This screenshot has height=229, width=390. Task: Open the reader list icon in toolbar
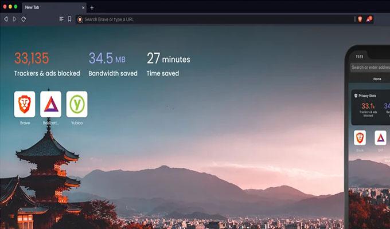coord(61,19)
